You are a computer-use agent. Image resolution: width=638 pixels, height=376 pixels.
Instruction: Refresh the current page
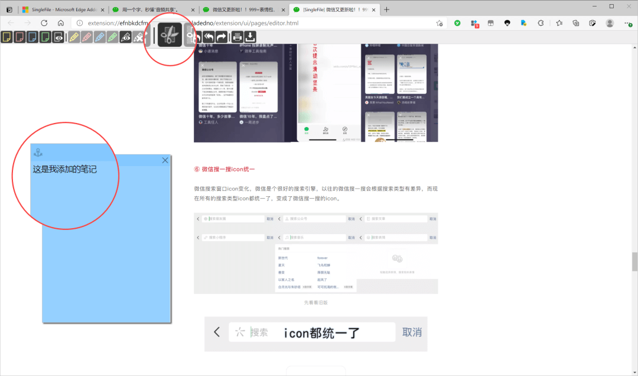pos(44,23)
